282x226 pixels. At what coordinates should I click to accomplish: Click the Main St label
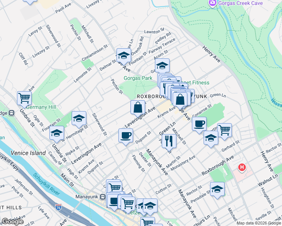[67, 180]
